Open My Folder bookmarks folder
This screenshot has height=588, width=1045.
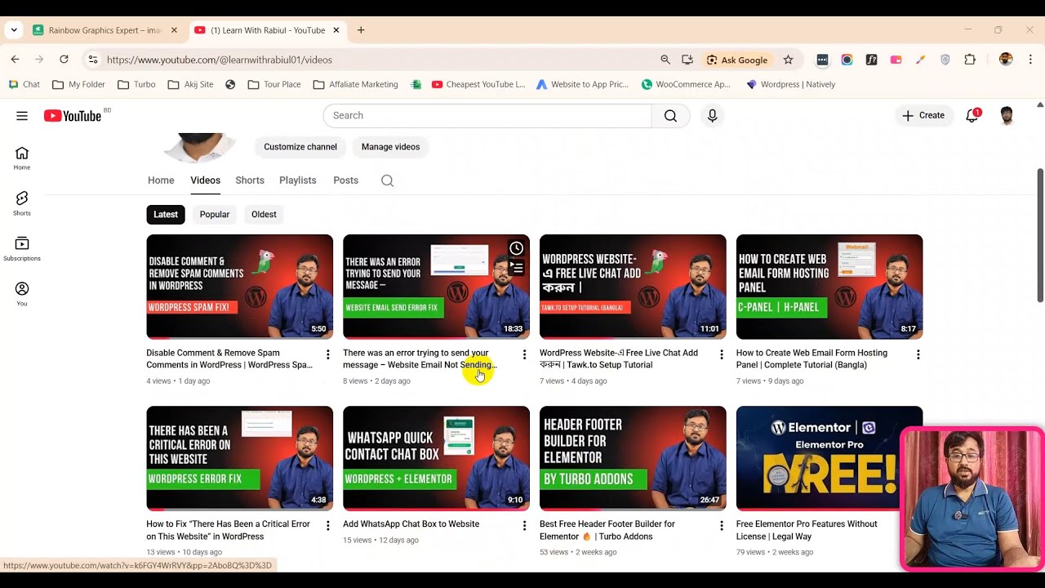point(78,84)
